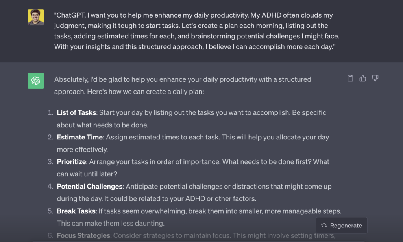The image size is (403, 242).
Task: Click the bold heading 'Potential Challenges'
Action: pos(89,186)
